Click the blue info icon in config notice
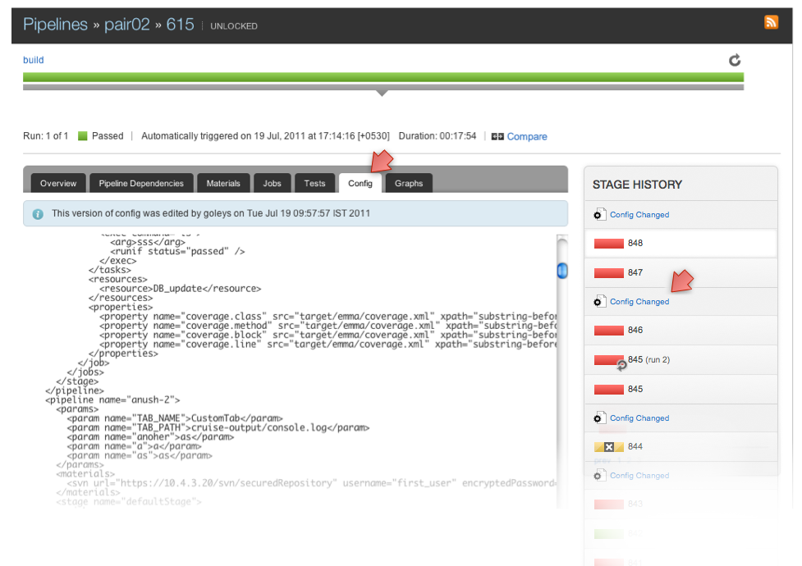The height and width of the screenshot is (566, 802). coord(38,213)
